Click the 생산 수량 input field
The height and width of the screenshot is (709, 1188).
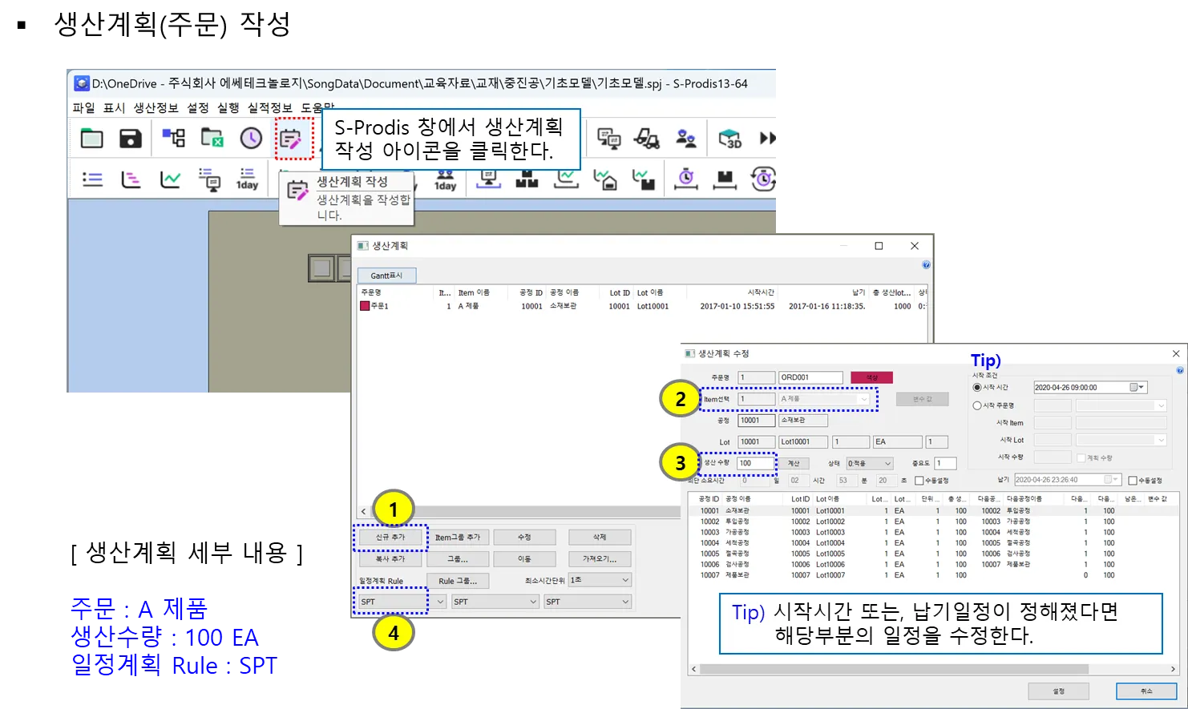[755, 464]
